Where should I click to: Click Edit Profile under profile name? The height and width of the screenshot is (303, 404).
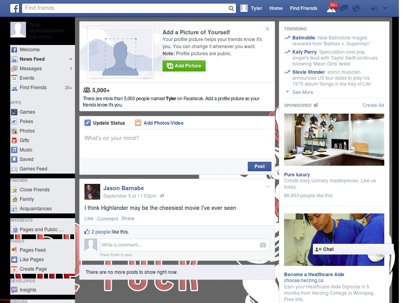tap(41, 37)
